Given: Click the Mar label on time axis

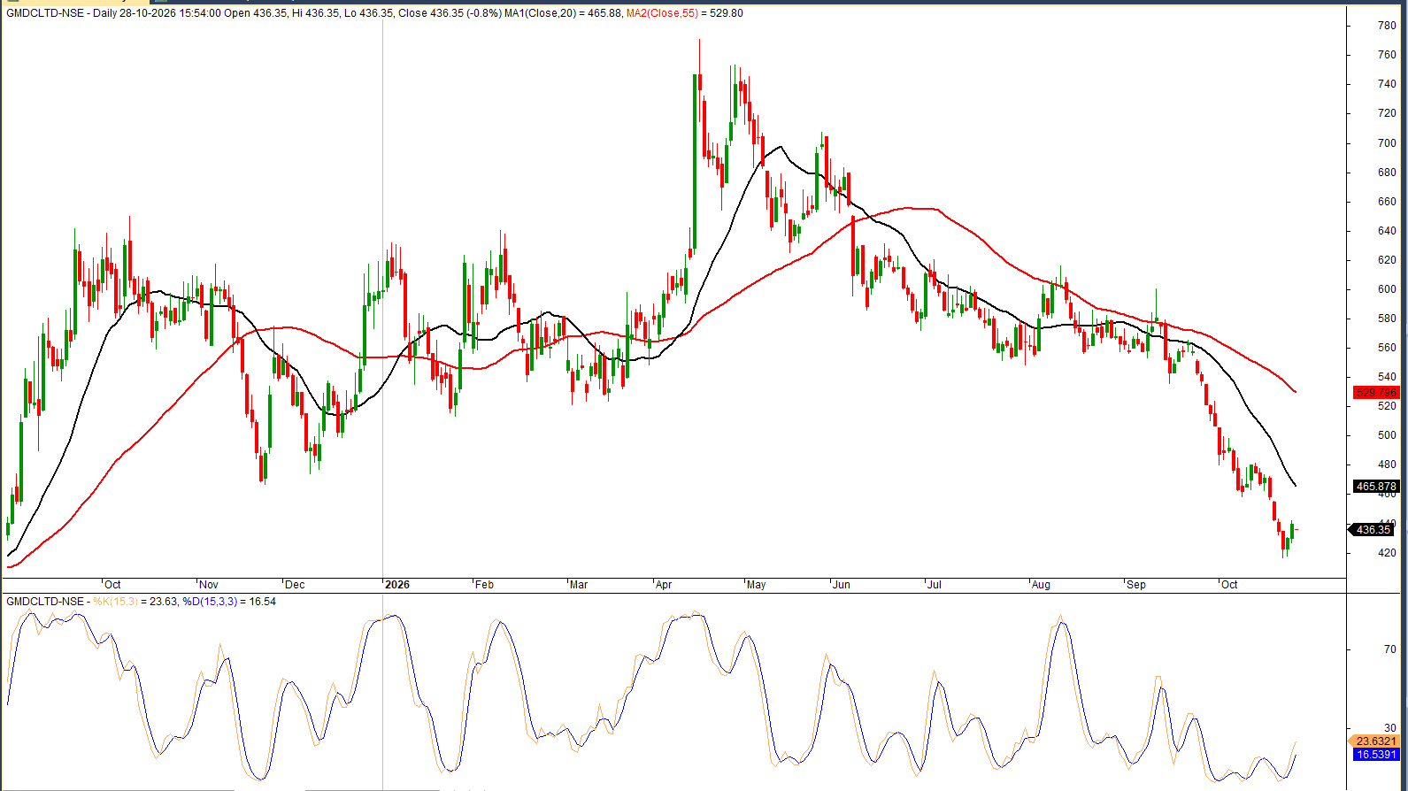Looking at the screenshot, I should click(x=579, y=585).
